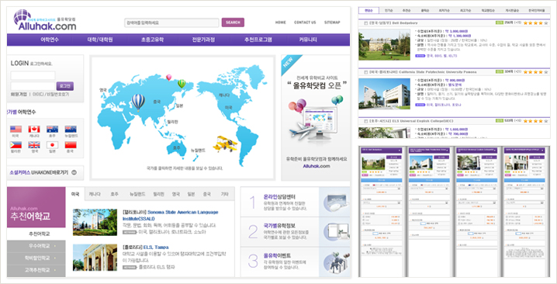This screenshot has width=557, height=284.
Task: Switch to the 미국 recommended schools tab
Action: click(x=75, y=194)
